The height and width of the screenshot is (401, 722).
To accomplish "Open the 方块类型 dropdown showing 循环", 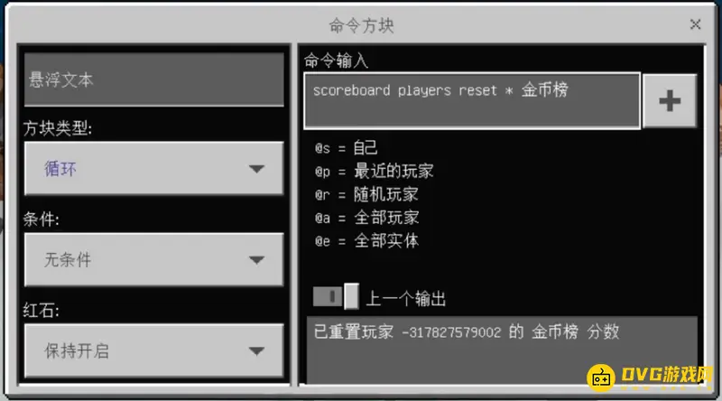I will point(153,169).
